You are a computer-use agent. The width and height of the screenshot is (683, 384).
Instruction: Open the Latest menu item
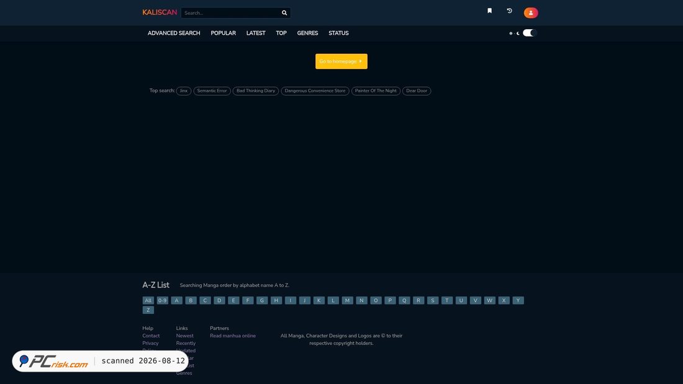tap(256, 33)
